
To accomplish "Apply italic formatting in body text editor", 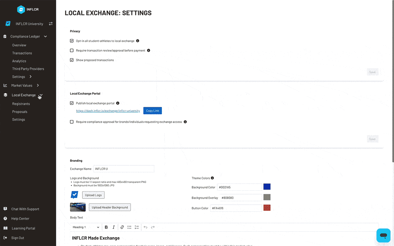I will click(x=114, y=227).
